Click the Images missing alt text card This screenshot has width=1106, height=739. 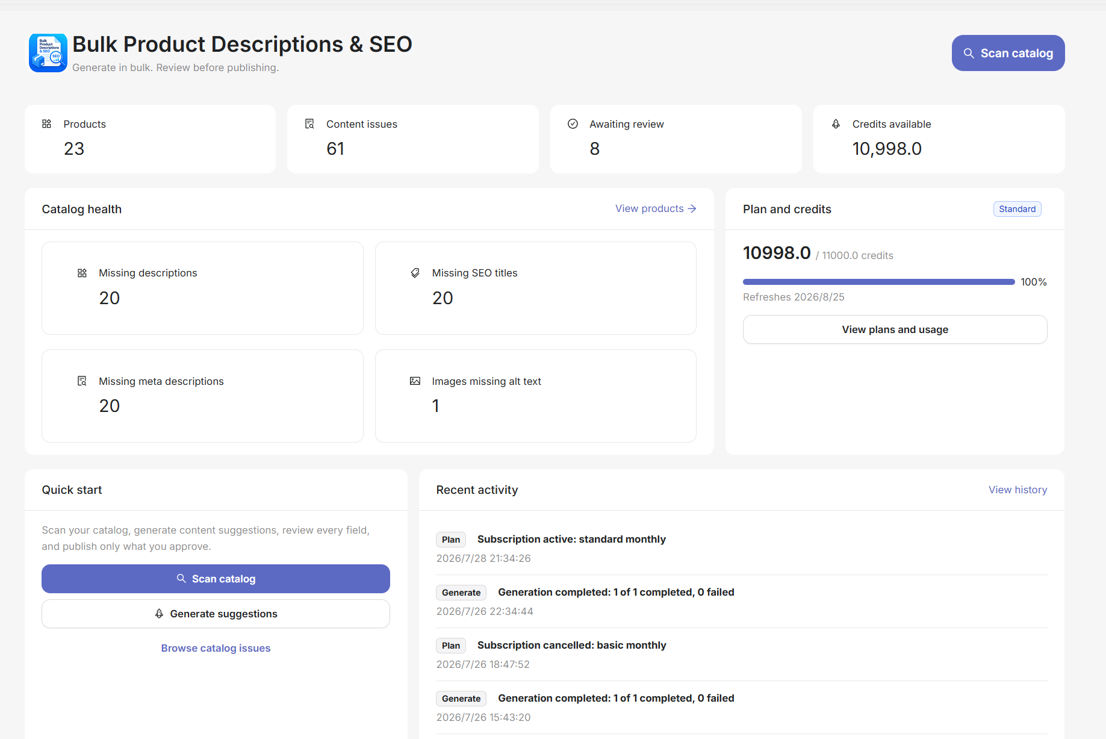tap(535, 396)
